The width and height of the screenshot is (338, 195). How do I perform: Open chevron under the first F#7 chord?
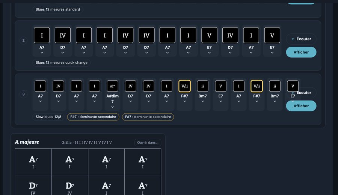click(184, 101)
